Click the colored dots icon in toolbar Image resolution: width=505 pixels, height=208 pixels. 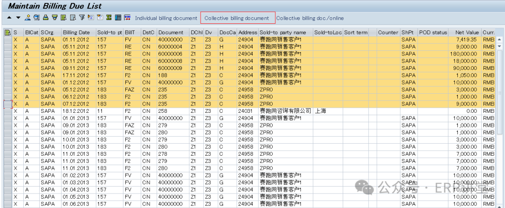(127, 18)
